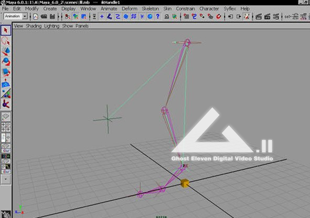Open the viewport Panels menu

pyautogui.click(x=82, y=26)
